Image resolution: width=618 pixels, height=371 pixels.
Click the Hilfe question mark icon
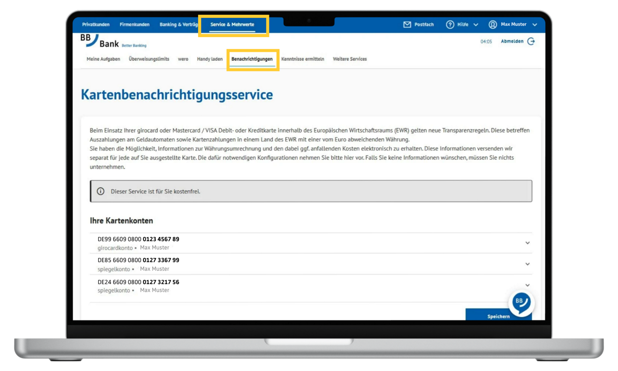pos(450,25)
